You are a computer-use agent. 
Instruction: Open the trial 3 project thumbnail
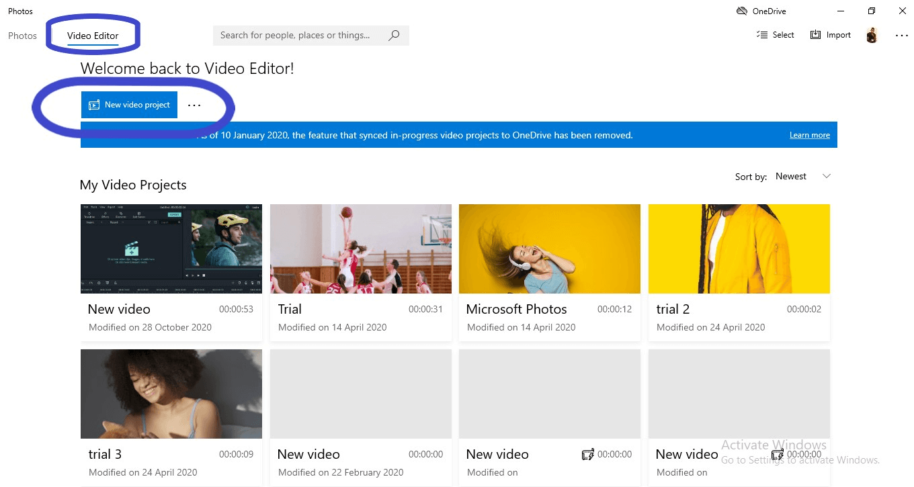(171, 394)
